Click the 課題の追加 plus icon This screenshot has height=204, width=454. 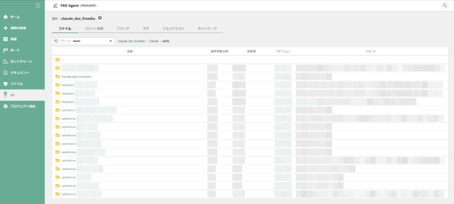5,28
